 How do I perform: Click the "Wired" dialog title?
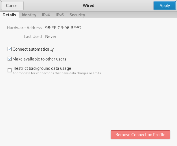(x=88, y=6)
